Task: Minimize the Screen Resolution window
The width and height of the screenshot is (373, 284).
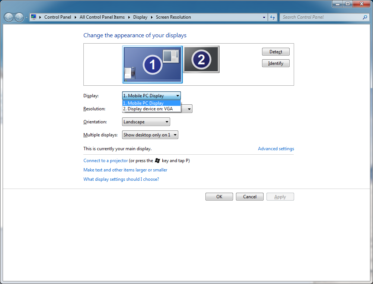Action: click(337, 4)
